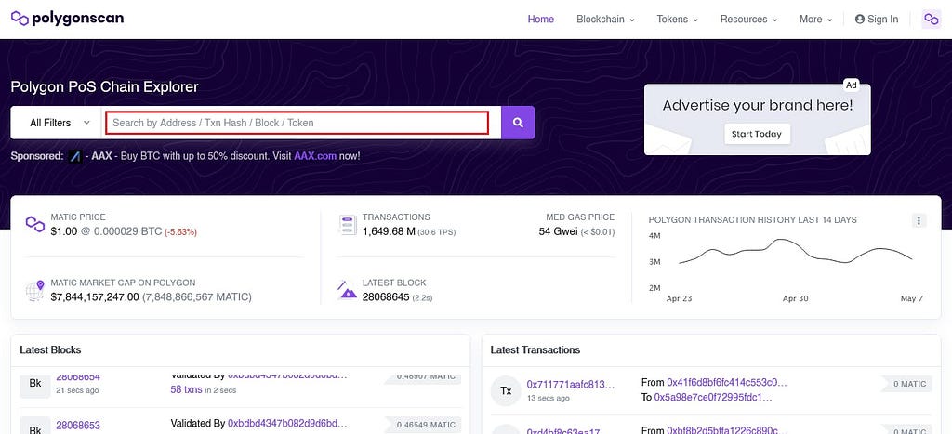Screen dimensions: 952x434
Task: Click the 54 Gwei gas price
Action: coord(558,231)
